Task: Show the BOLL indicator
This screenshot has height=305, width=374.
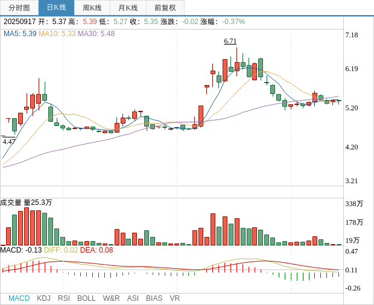Action: tap(86, 298)
